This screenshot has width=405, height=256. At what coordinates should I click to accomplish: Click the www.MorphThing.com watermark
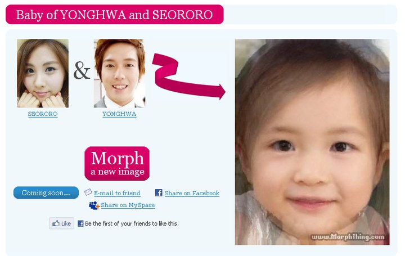348,237
